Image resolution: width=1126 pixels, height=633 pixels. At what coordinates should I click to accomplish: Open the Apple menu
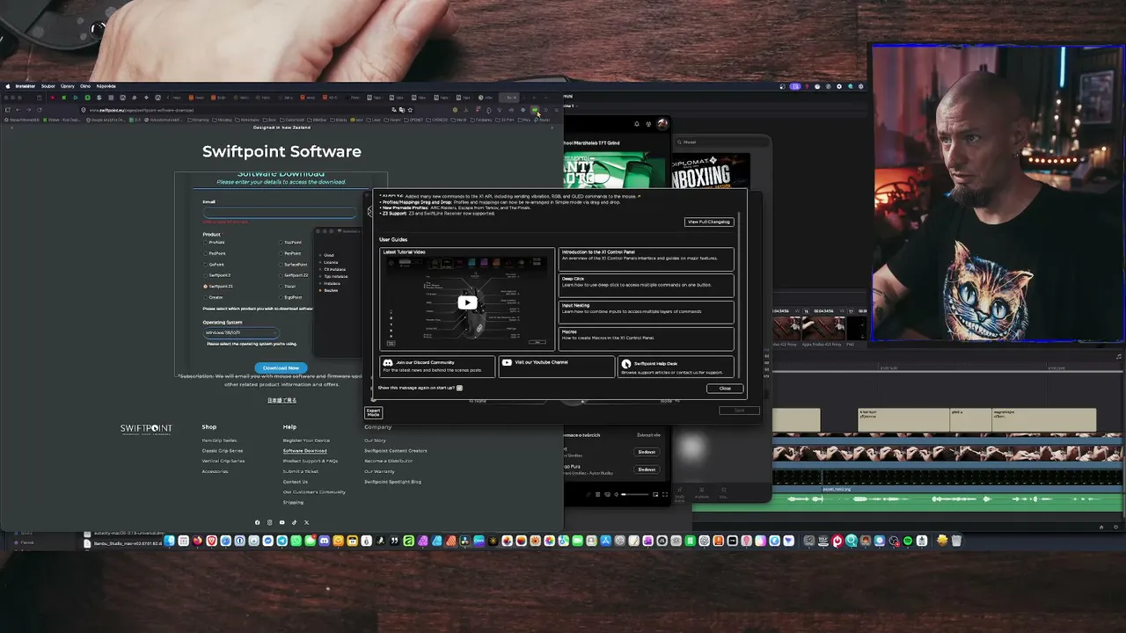pos(8,86)
